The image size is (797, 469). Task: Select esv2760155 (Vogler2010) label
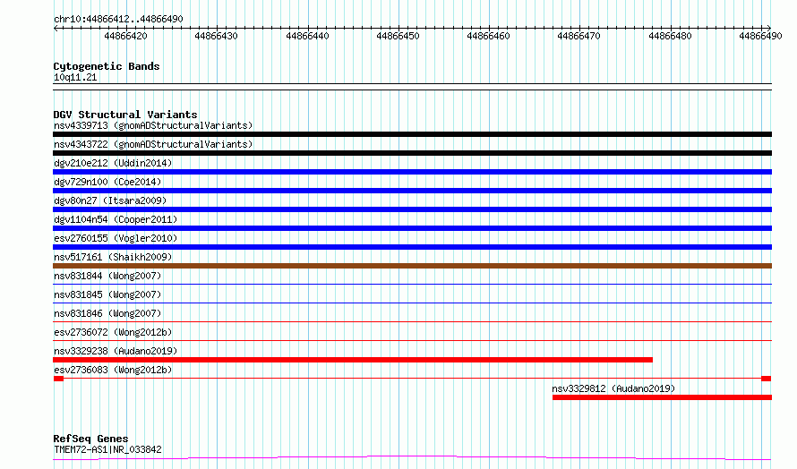coord(116,238)
